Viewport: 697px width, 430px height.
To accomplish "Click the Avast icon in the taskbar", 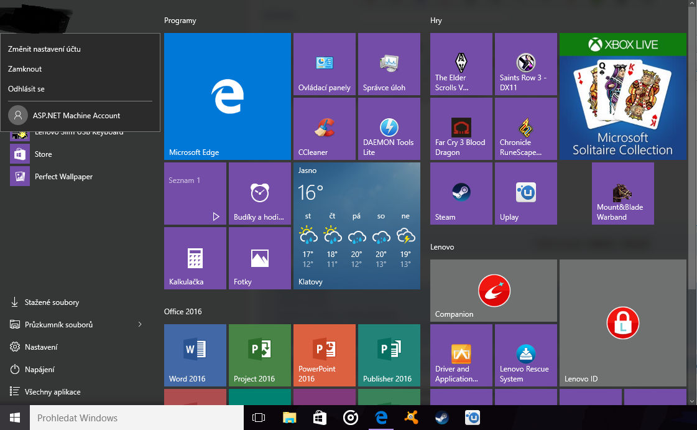I will [411, 418].
